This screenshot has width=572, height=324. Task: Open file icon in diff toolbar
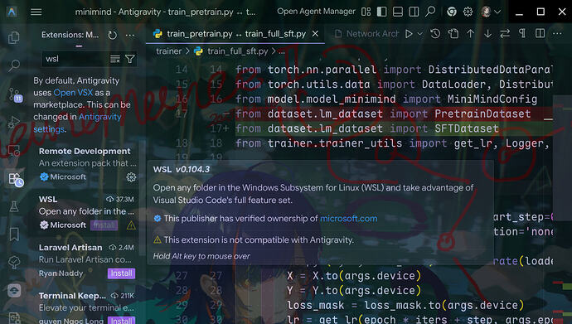[x=453, y=34]
